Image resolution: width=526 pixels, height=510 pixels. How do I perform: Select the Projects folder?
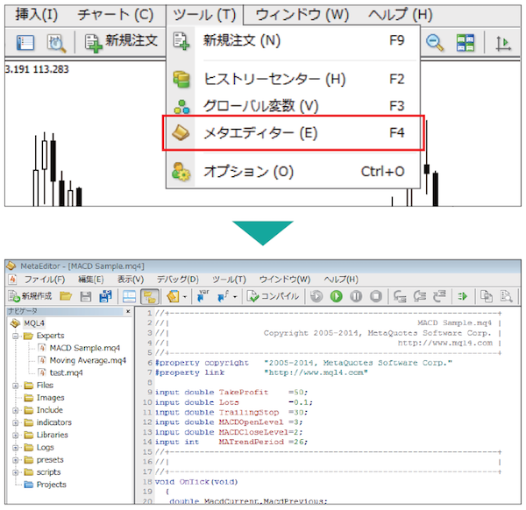click(x=52, y=485)
